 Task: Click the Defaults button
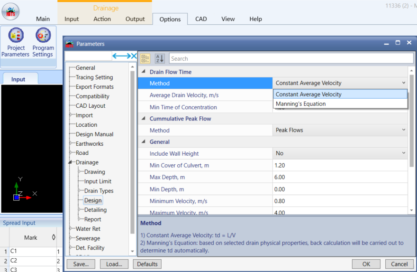147,264
